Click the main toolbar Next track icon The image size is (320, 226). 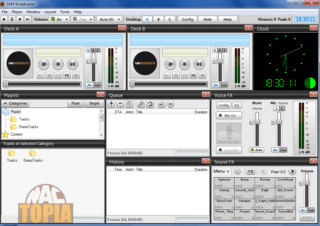[x=27, y=19]
